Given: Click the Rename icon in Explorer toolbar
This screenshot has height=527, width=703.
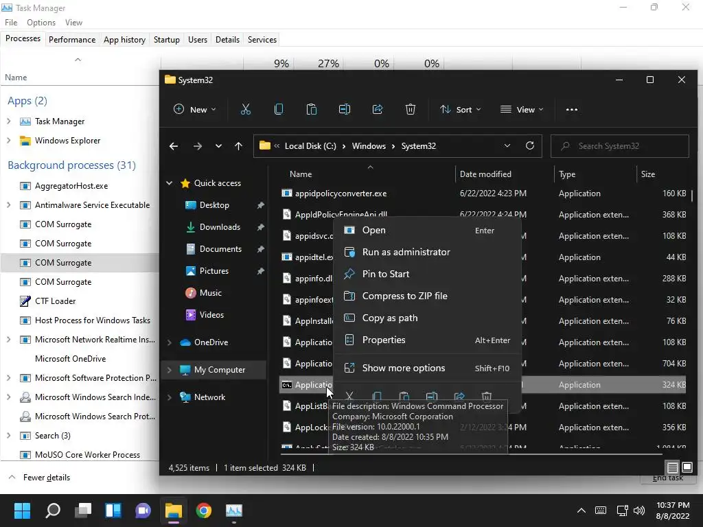Looking at the screenshot, I should (345, 109).
